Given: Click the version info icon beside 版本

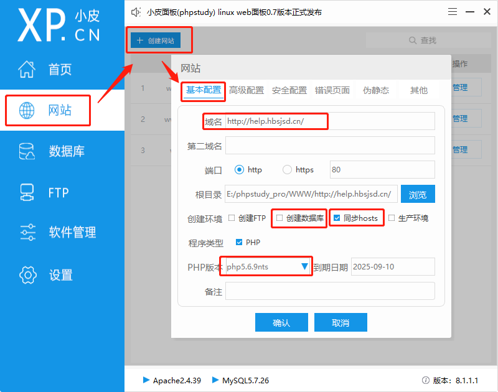Looking at the screenshot, I should (426, 380).
